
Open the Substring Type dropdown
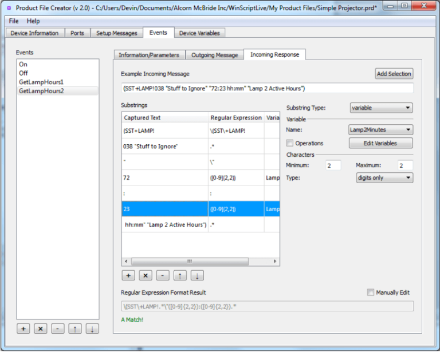coord(381,108)
